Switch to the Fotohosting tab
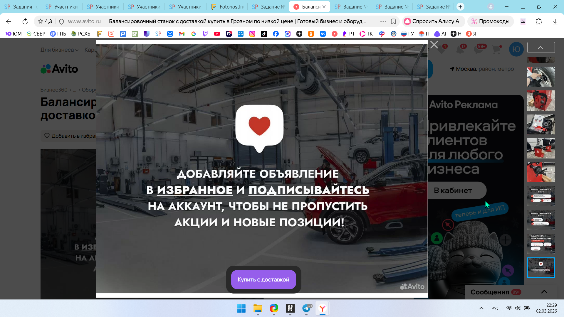This screenshot has height=317, width=564. [x=227, y=6]
